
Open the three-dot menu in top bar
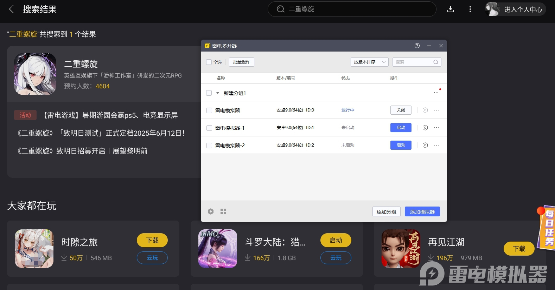click(x=470, y=9)
